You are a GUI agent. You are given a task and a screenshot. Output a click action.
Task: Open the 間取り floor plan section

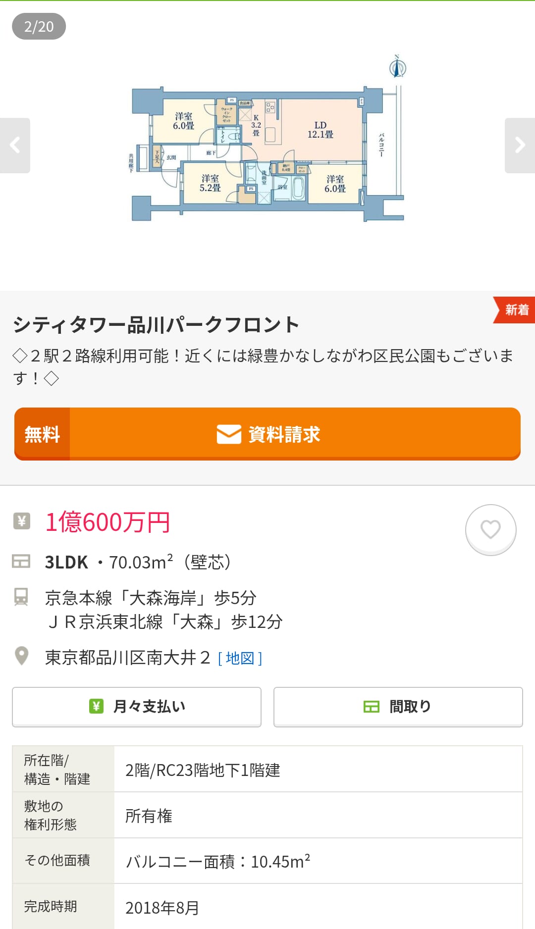tap(398, 707)
